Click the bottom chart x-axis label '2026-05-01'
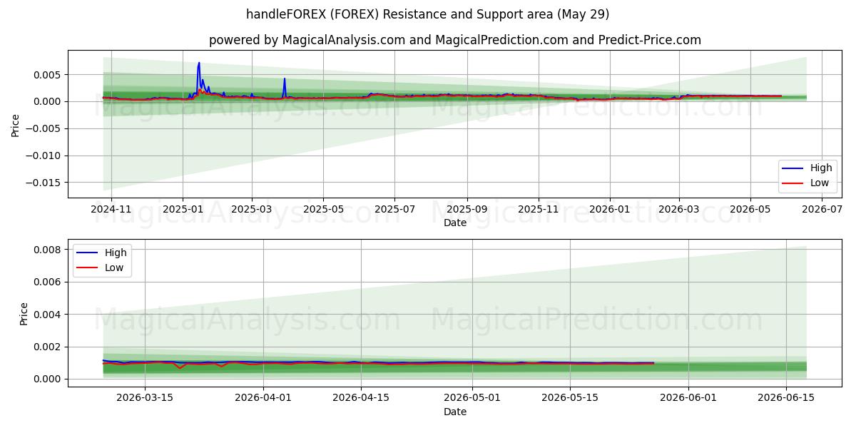 [x=472, y=399]
